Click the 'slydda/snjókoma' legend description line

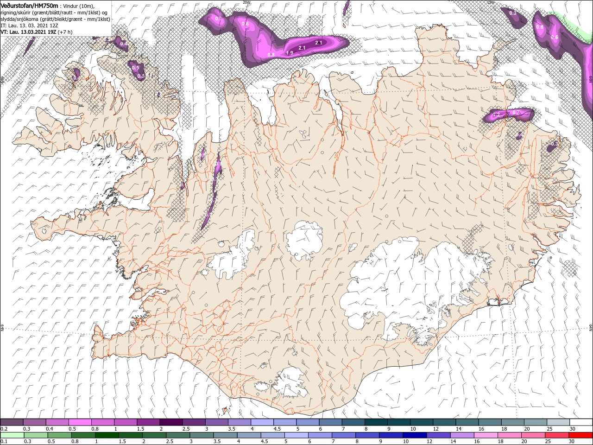(55, 19)
